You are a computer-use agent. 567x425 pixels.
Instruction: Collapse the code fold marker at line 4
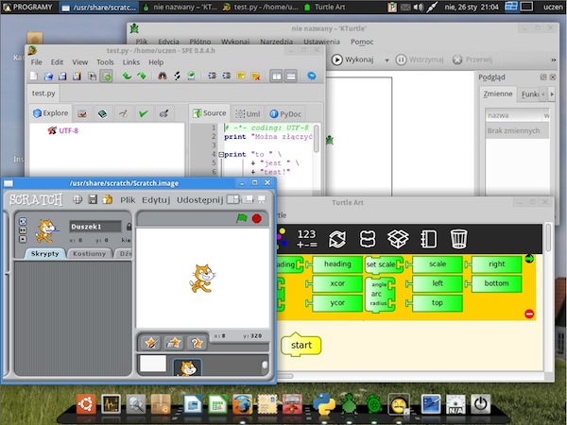pyautogui.click(x=221, y=154)
